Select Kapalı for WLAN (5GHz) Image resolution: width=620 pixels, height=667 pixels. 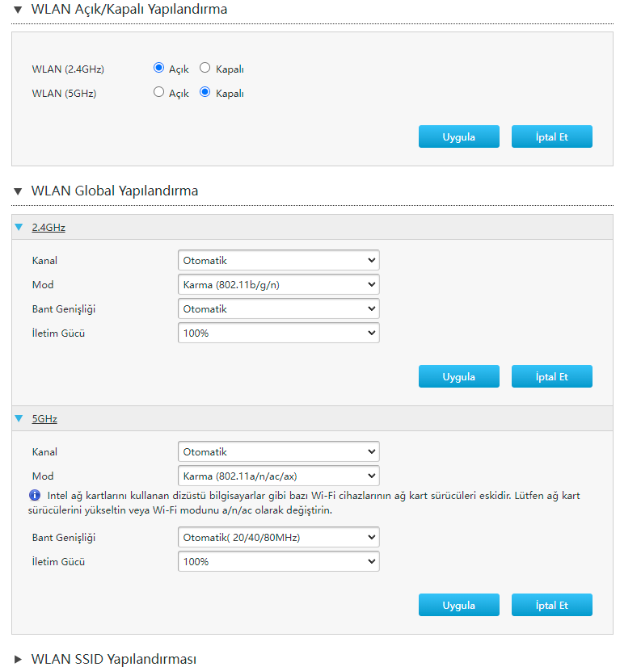[205, 93]
